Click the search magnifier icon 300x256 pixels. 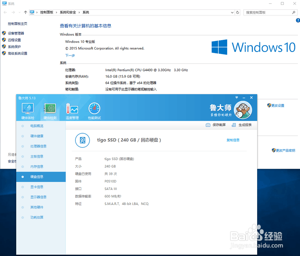pos(294,12)
